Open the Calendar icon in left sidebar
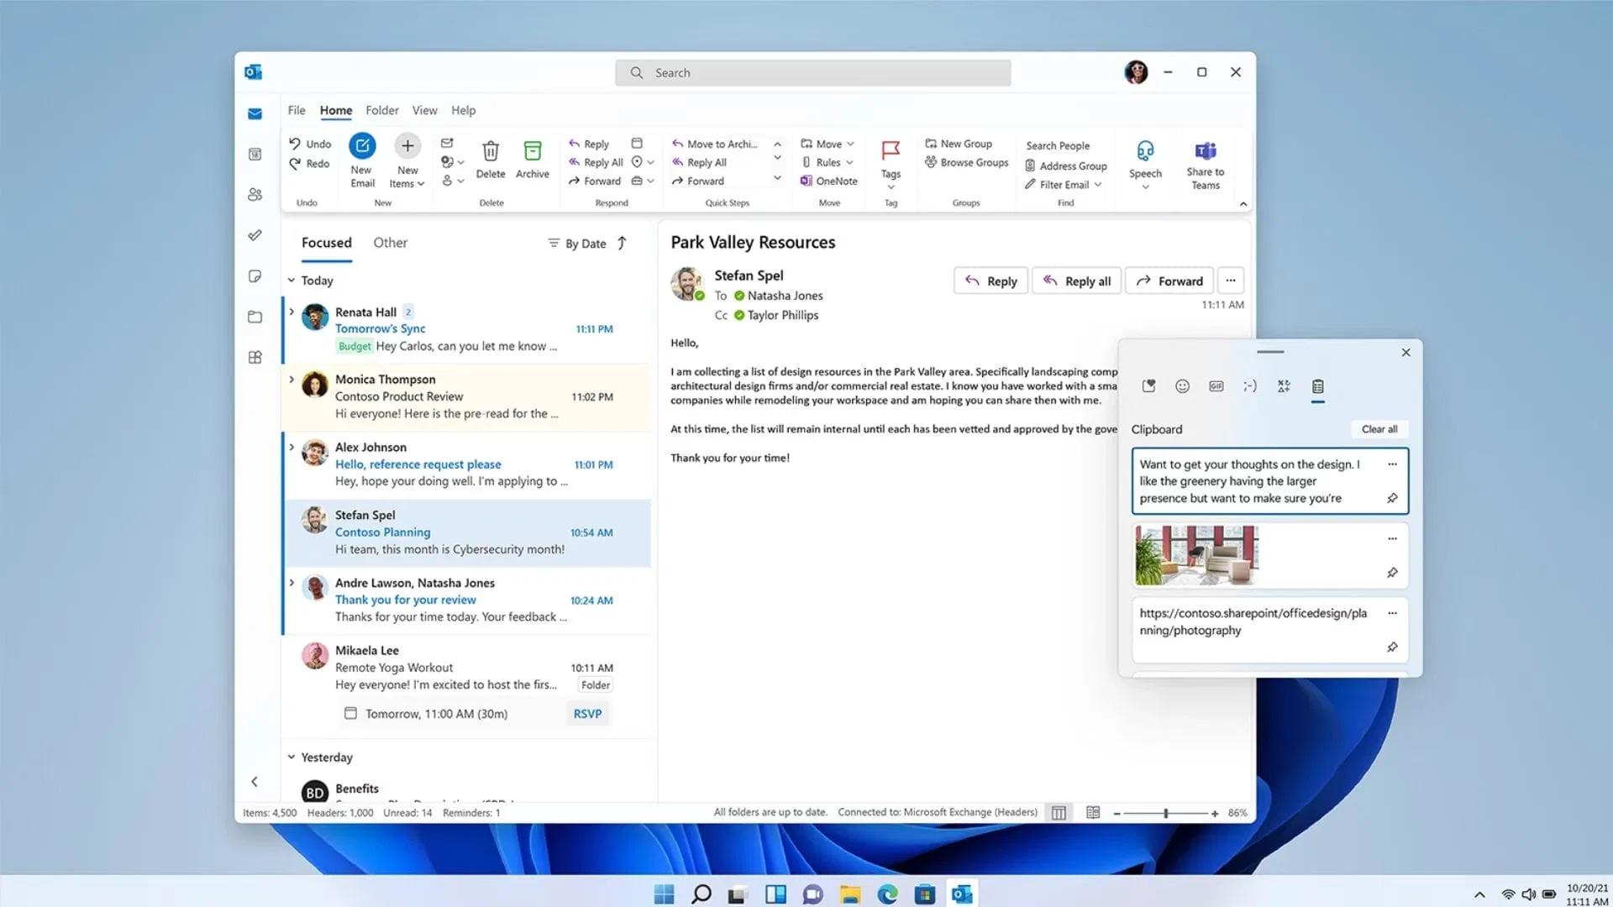This screenshot has height=907, width=1613. [255, 155]
